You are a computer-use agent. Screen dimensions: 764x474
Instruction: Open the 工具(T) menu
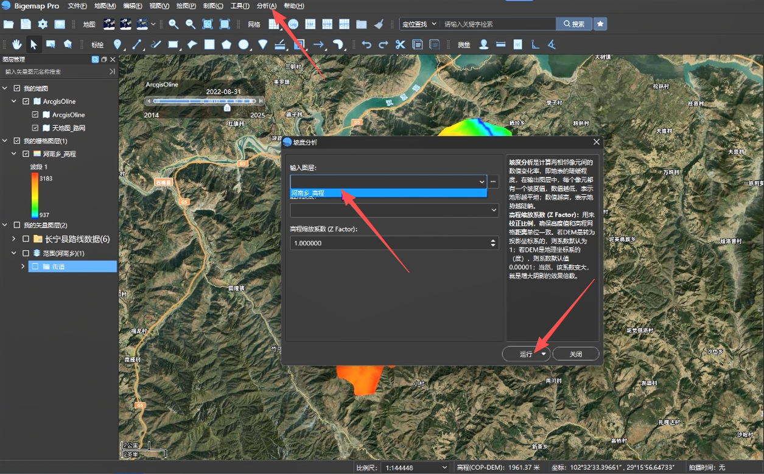(240, 5)
